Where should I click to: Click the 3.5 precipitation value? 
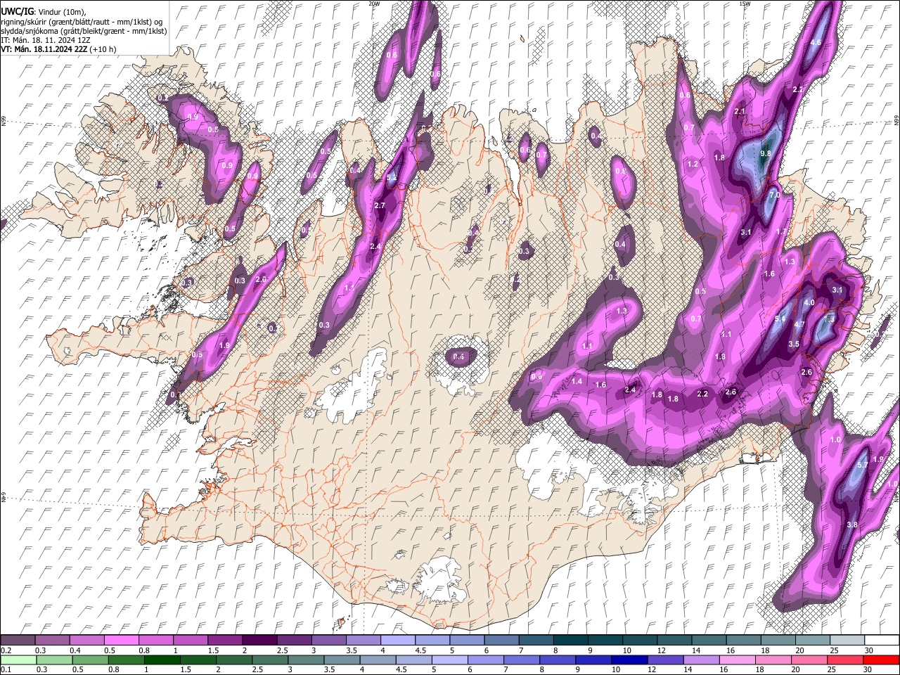point(794,345)
